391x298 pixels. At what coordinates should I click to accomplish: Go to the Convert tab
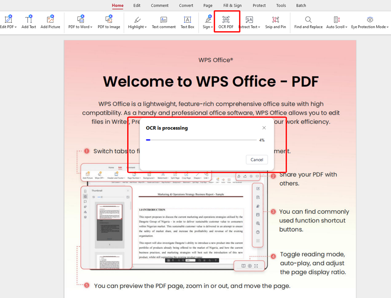[x=186, y=6]
